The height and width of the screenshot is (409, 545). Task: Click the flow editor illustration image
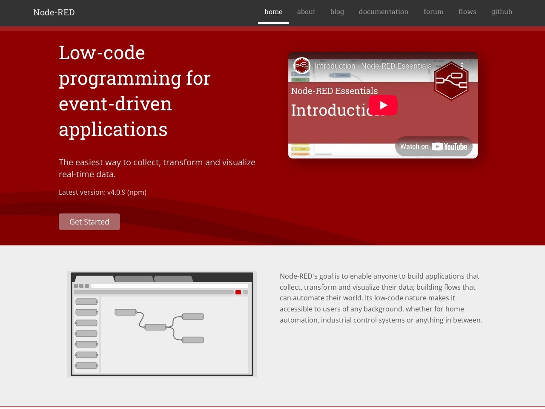coord(162,324)
